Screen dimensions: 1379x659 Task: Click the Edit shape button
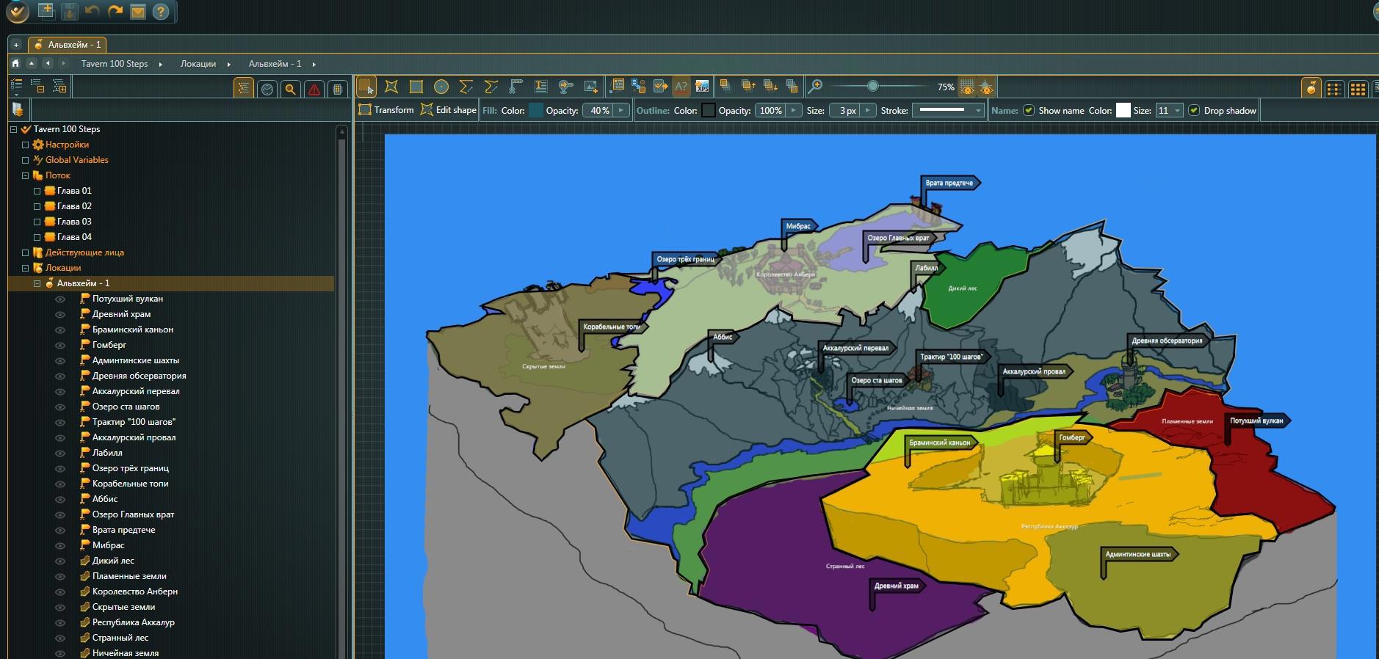pyautogui.click(x=449, y=110)
